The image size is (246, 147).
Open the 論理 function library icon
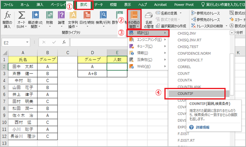61,15
